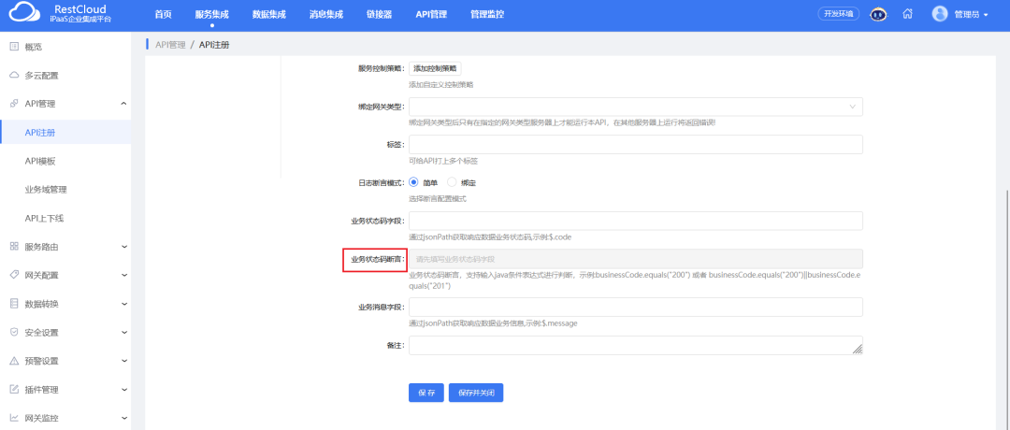
Task: Open the 绑定网关类型 dropdown
Action: click(635, 107)
